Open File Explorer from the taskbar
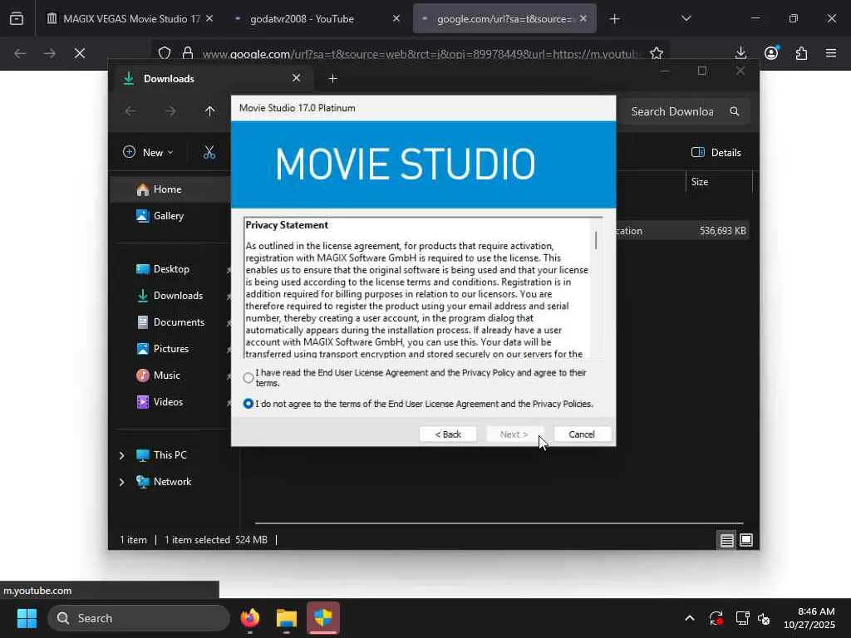The height and width of the screenshot is (638, 851). (287, 618)
